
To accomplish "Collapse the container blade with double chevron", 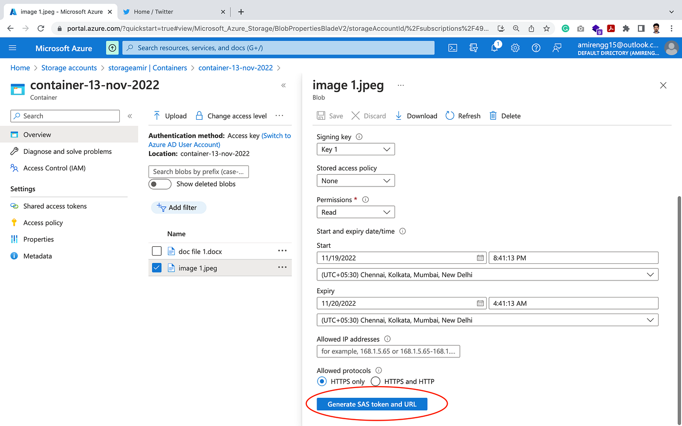I will coord(284,85).
